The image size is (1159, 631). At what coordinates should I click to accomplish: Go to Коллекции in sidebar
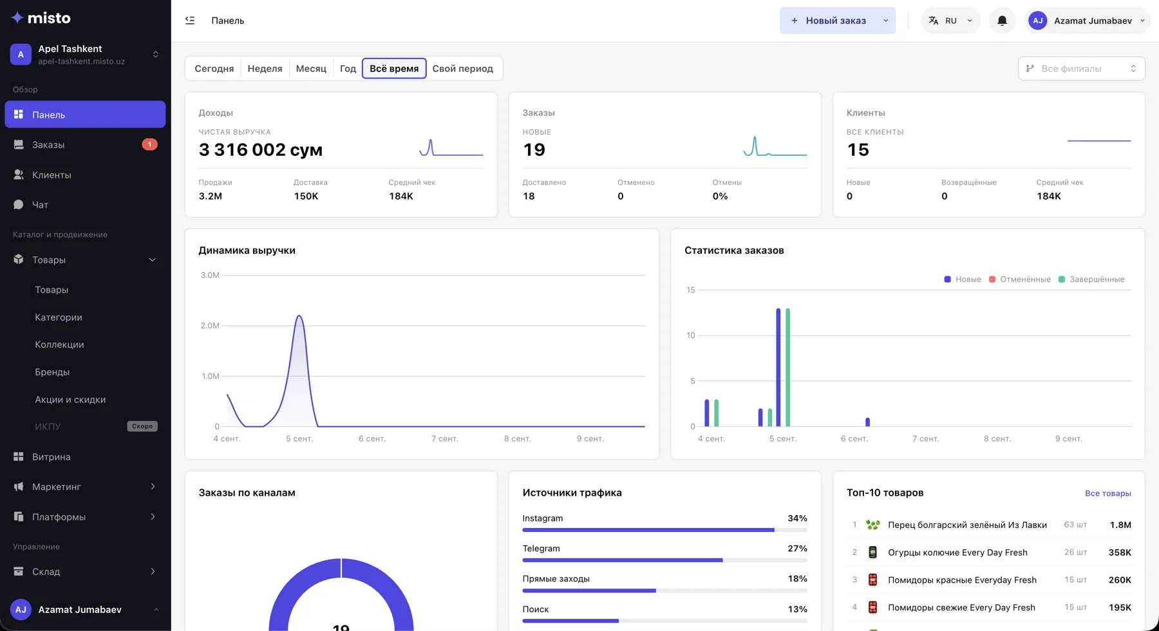click(x=59, y=344)
